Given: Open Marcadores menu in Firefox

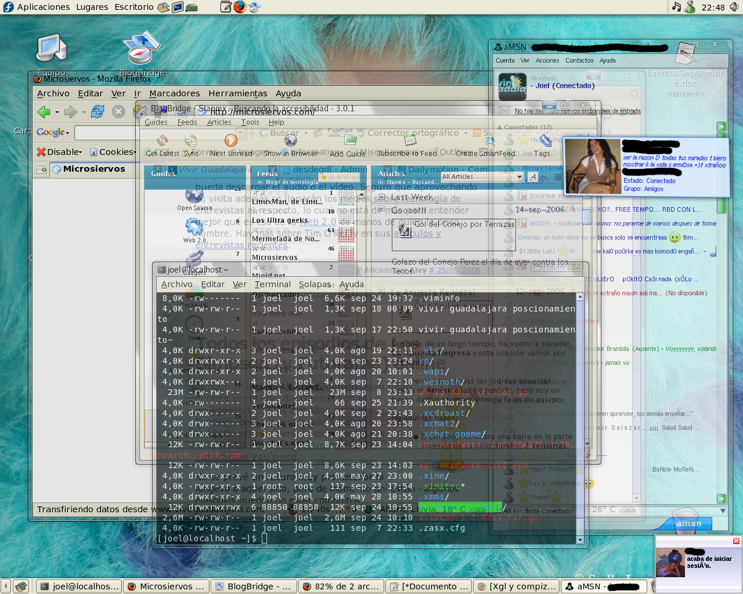Looking at the screenshot, I should [174, 93].
